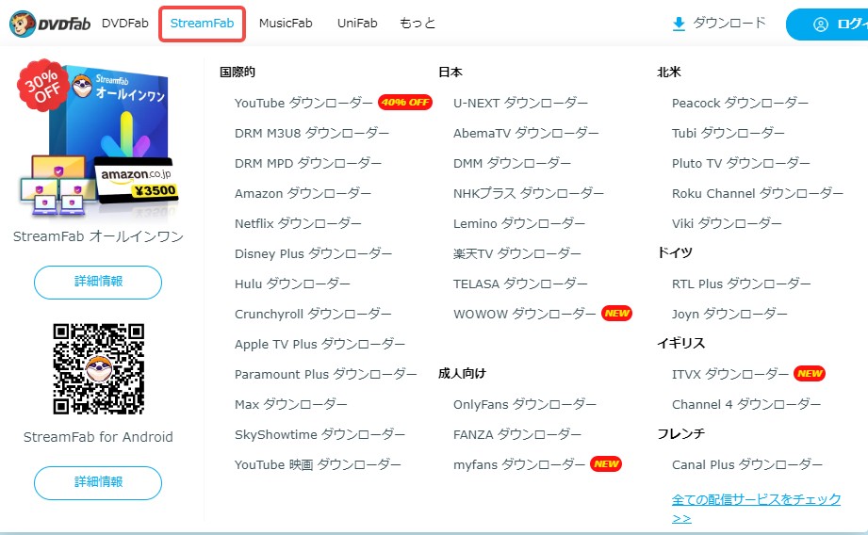Open RTL Plus ダウンローダー
Image resolution: width=868 pixels, height=535 pixels.
coord(741,284)
